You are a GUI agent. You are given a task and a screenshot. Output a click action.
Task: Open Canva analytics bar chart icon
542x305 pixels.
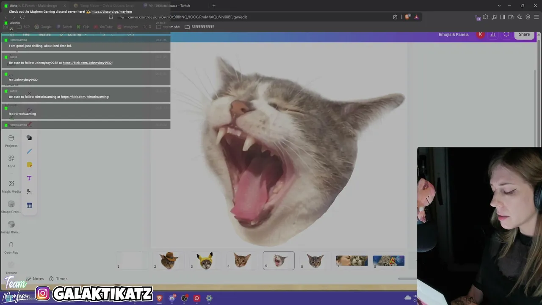tap(493, 34)
